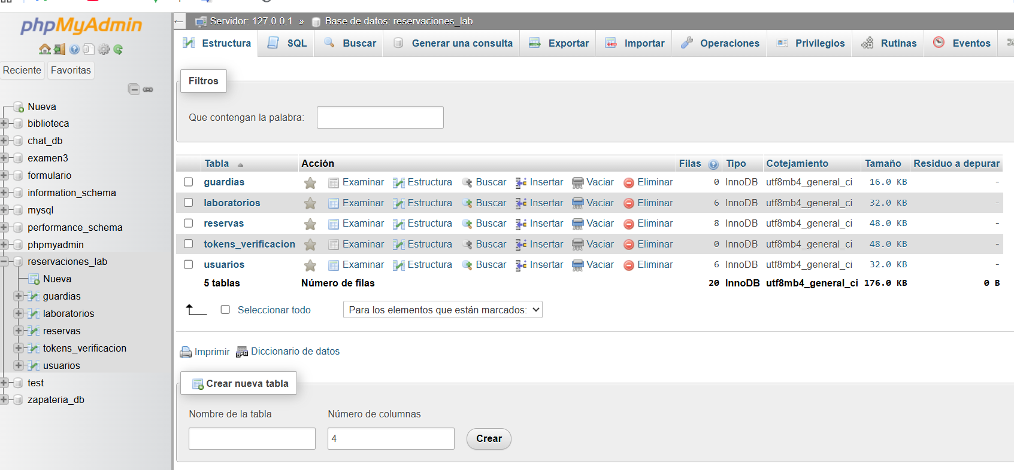Collapse all navigation tree items
Image resolution: width=1014 pixels, height=470 pixels.
coord(134,89)
